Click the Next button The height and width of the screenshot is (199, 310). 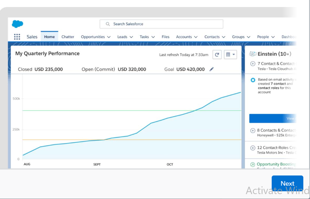coord(287,184)
